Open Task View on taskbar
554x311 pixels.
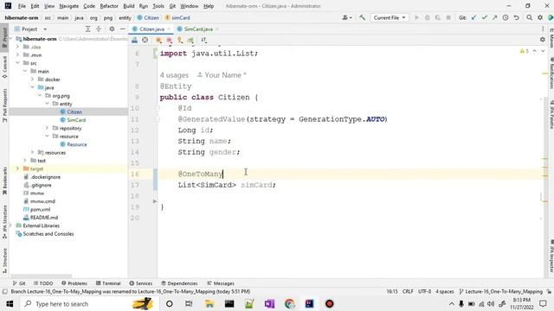pos(189,303)
